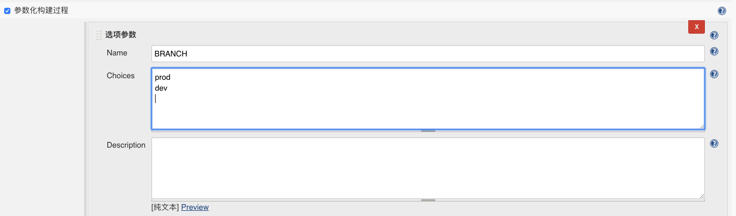
Task: Show help for the Description field
Action: (x=714, y=143)
